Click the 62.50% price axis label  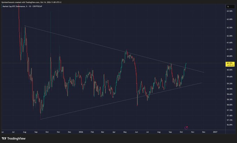coord(229,28)
